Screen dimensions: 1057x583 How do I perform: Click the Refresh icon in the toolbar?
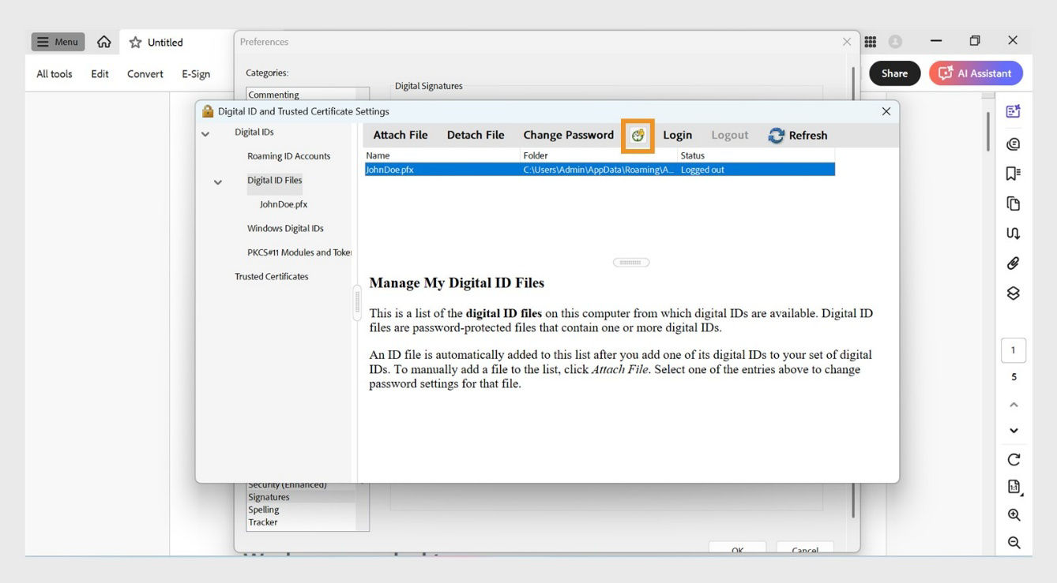pos(798,134)
